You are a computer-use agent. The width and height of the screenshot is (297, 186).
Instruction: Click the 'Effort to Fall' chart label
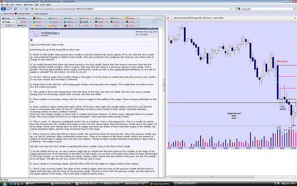tap(282, 62)
